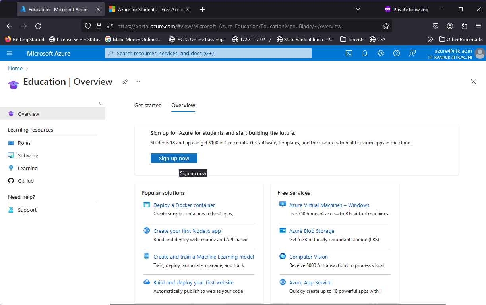This screenshot has width=486, height=305.
Task: Open more options ellipsis beside title
Action: (138, 82)
